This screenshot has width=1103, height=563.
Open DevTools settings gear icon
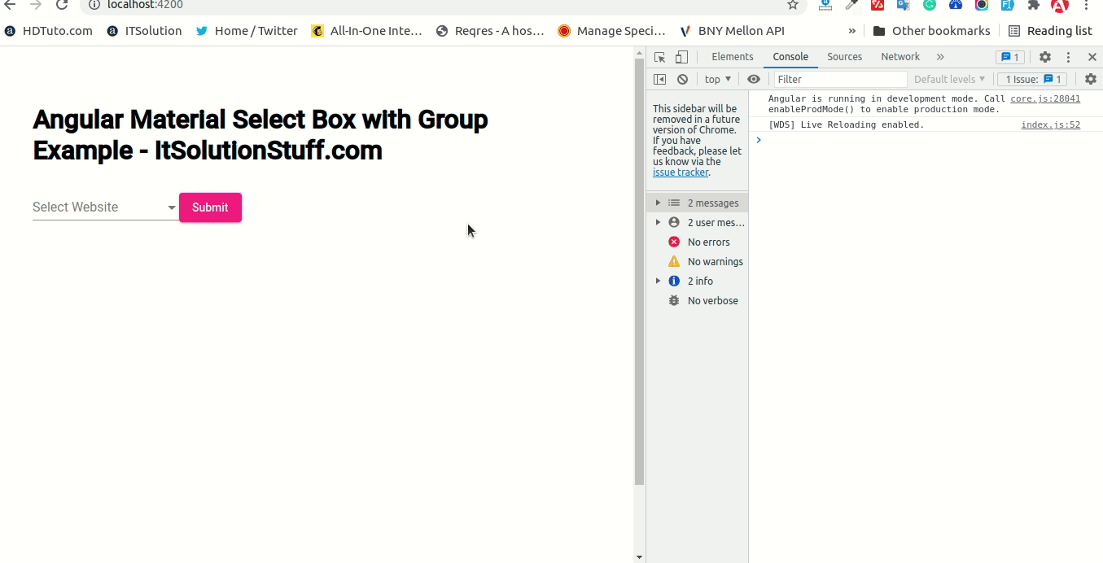coord(1044,56)
